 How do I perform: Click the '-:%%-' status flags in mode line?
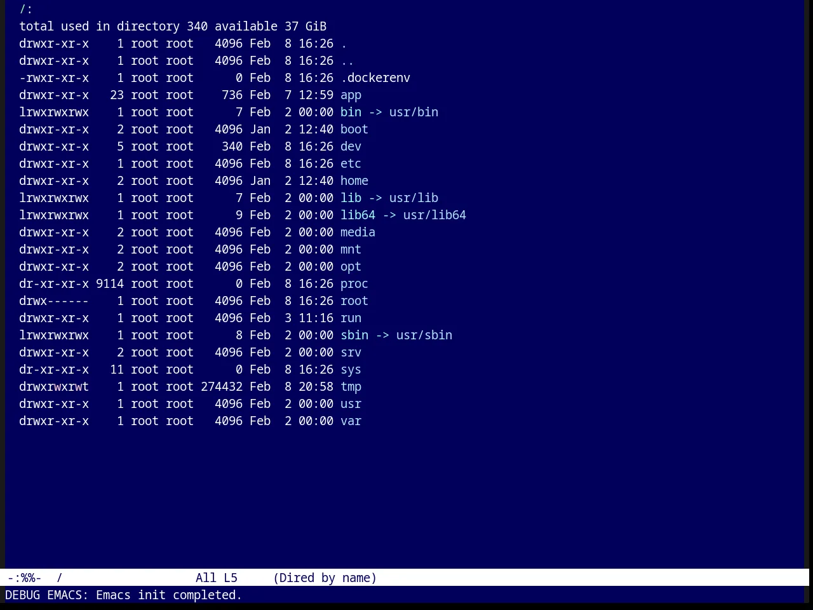24,578
